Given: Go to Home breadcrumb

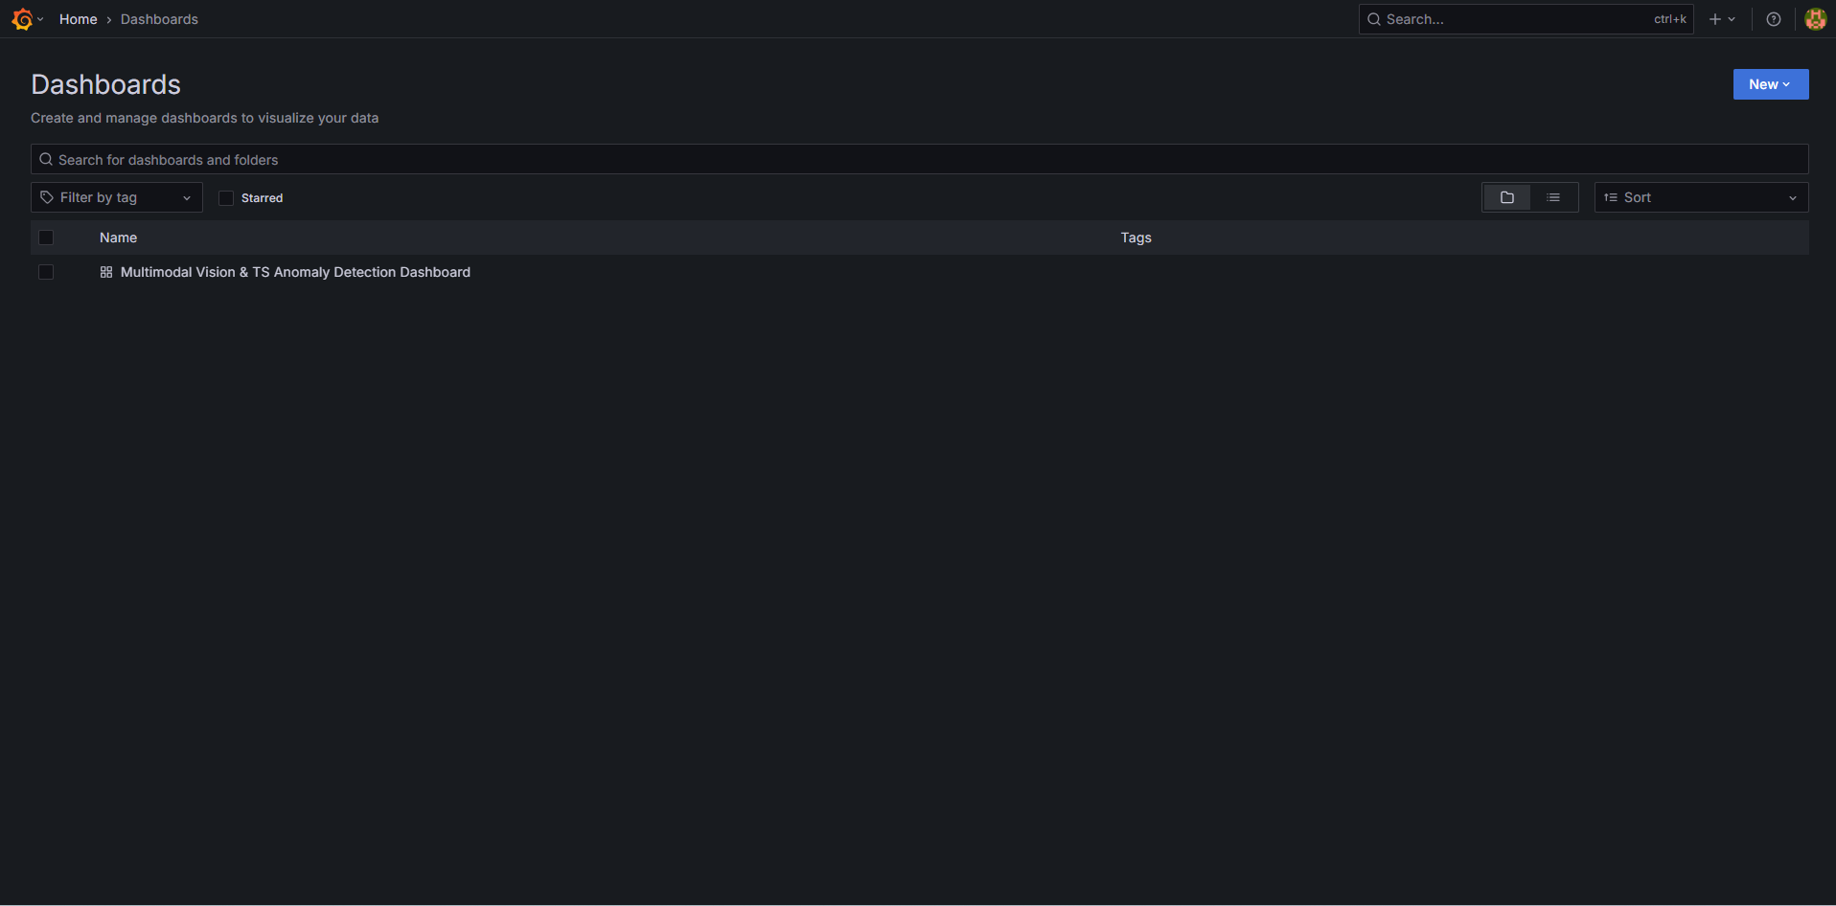Looking at the screenshot, I should pyautogui.click(x=79, y=19).
